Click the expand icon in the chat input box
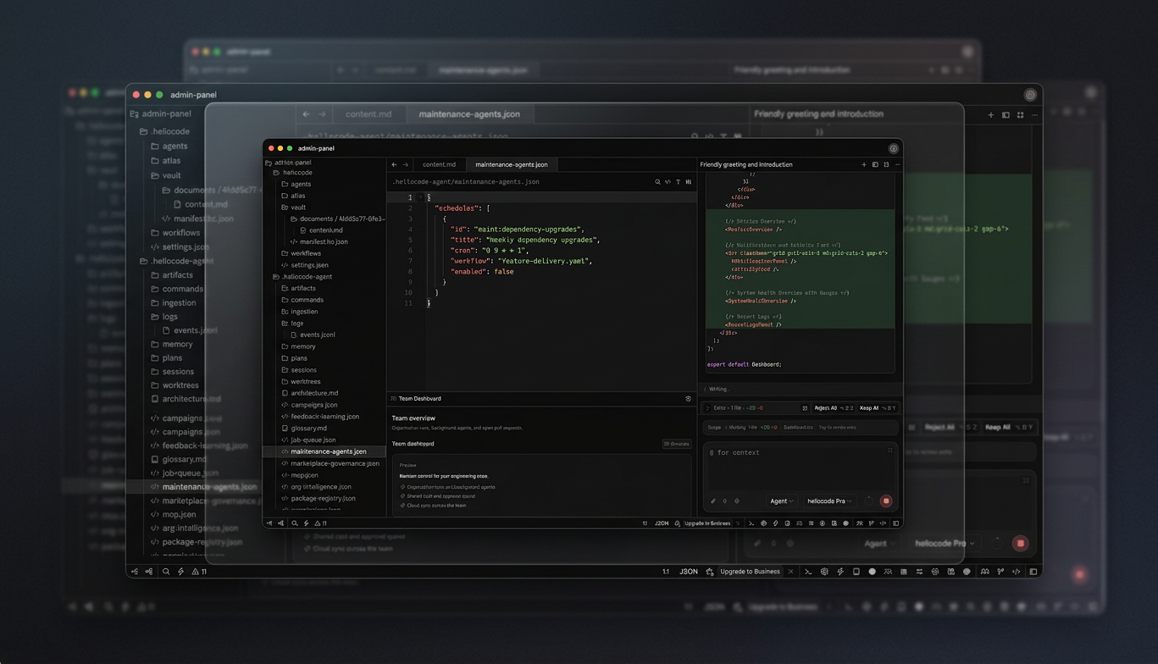 point(890,451)
